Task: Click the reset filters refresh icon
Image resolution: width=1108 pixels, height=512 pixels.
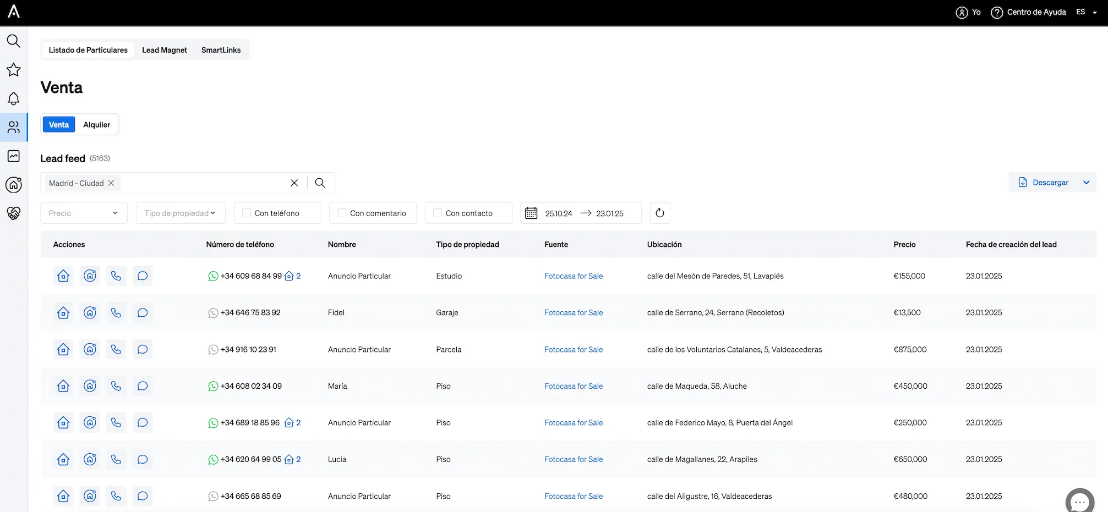Action: 660,213
